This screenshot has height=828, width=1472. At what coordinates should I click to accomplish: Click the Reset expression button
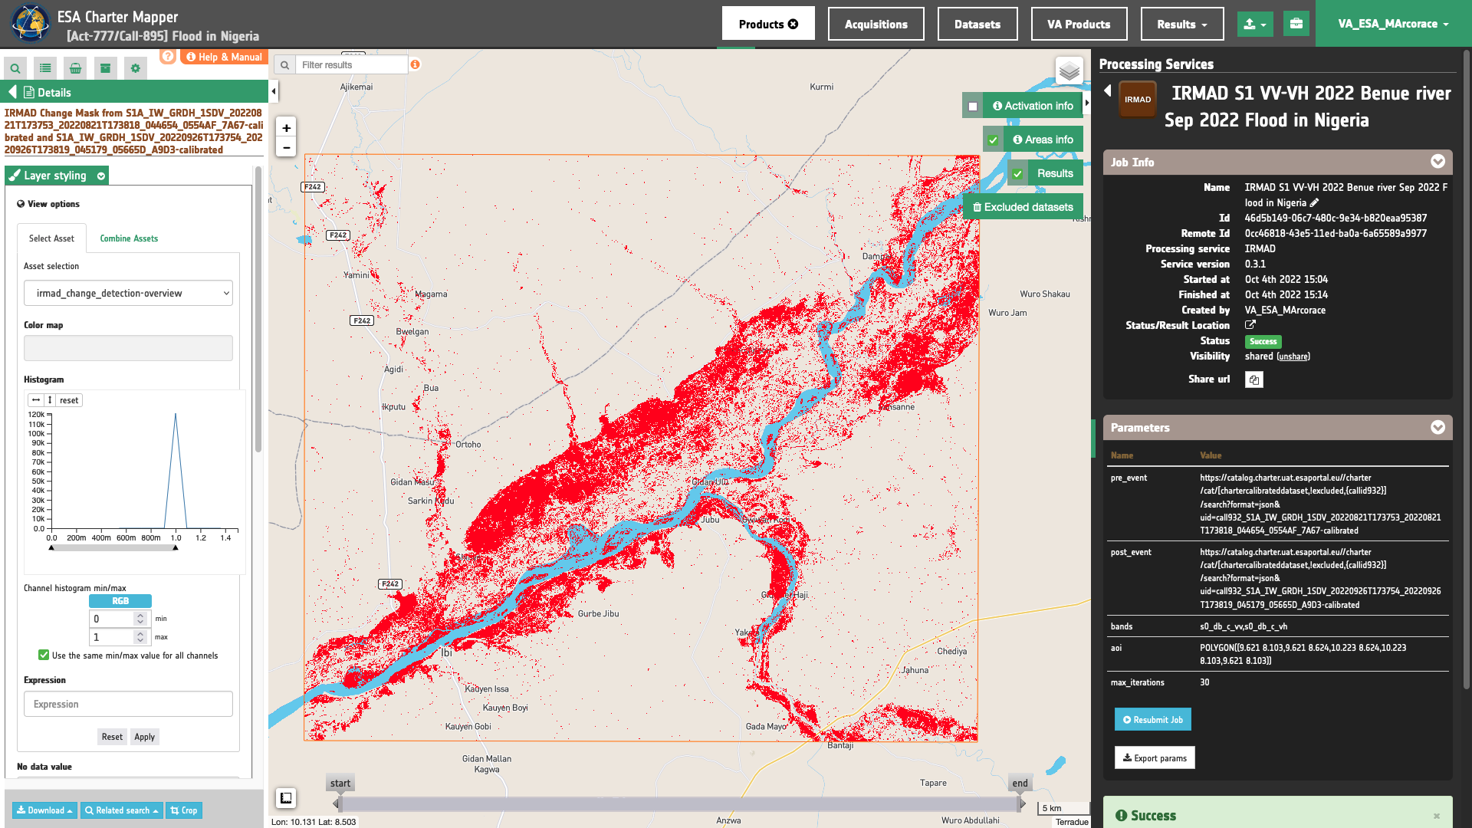112,737
